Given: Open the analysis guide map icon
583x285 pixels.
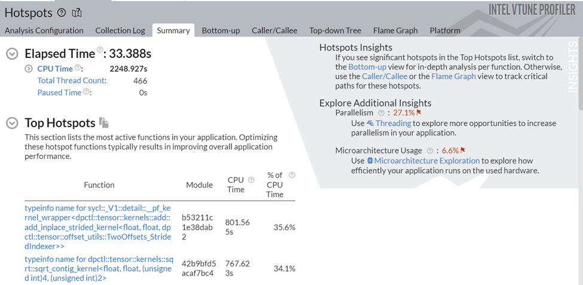Looking at the screenshot, I should point(77,13).
